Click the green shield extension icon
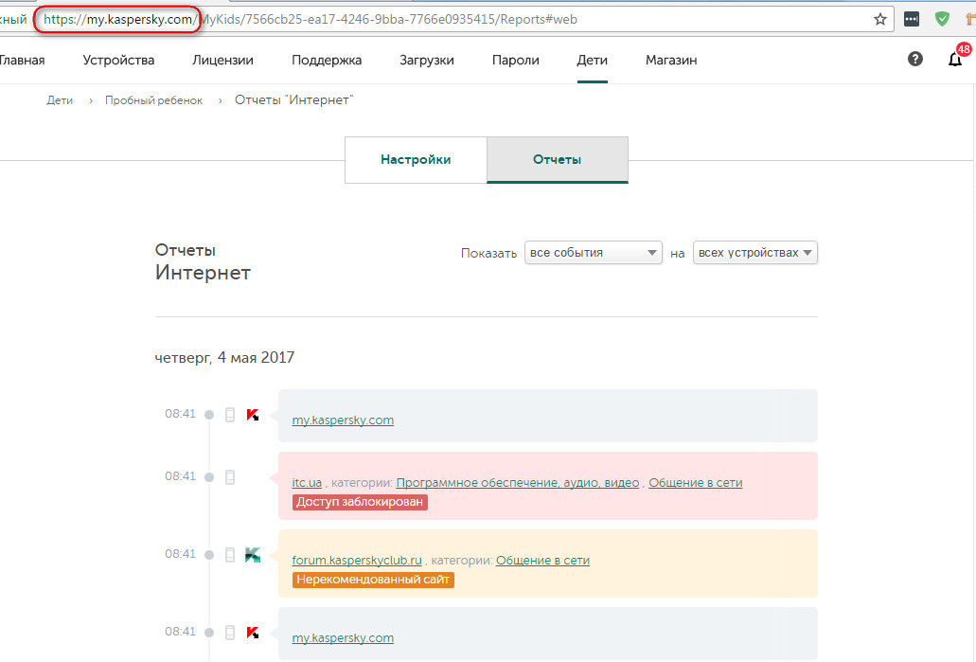Viewport: 976px width, 662px height. tap(942, 19)
